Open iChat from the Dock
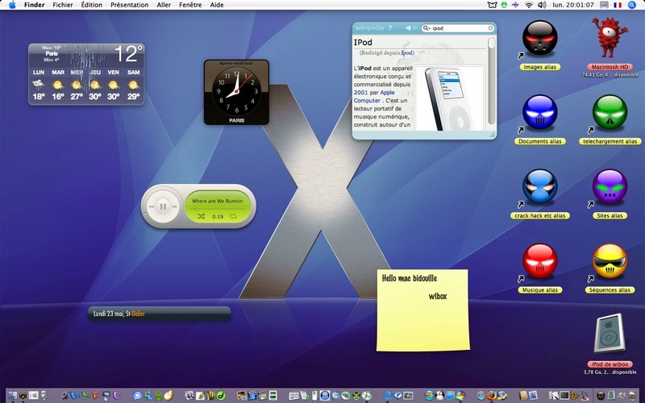 tap(136, 396)
